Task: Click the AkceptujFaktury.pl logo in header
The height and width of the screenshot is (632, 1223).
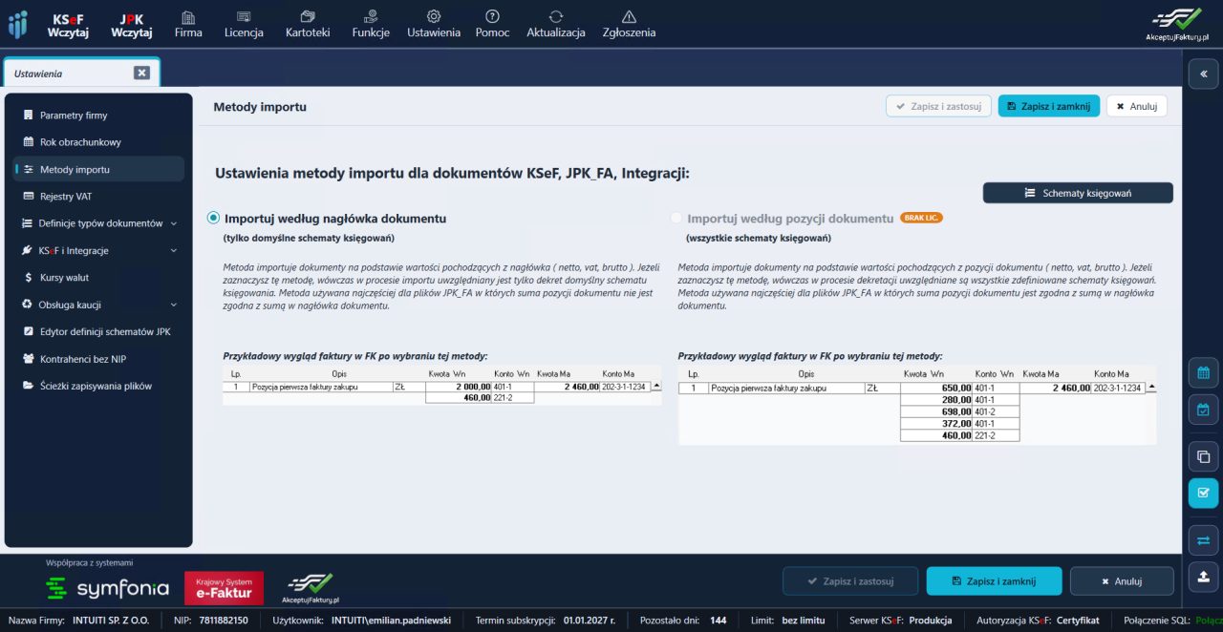Action: pos(1176,24)
